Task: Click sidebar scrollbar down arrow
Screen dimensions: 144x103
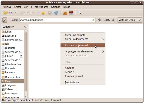Action: [x=26, y=97]
